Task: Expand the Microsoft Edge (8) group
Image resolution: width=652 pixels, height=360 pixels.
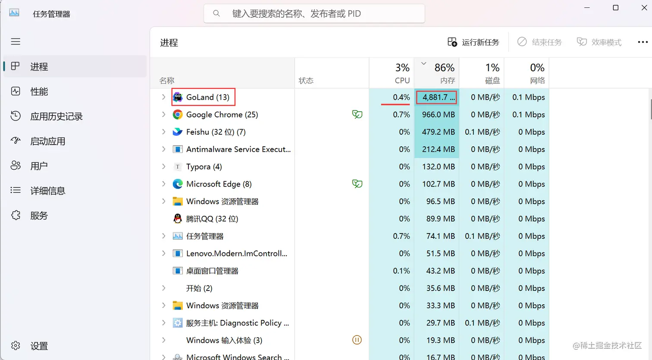Action: (x=163, y=184)
